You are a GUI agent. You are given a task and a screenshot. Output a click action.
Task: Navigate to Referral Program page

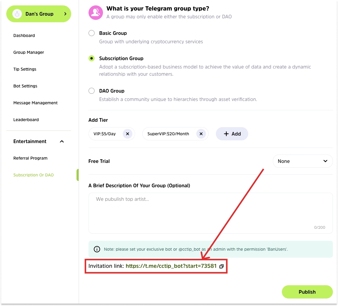30,158
